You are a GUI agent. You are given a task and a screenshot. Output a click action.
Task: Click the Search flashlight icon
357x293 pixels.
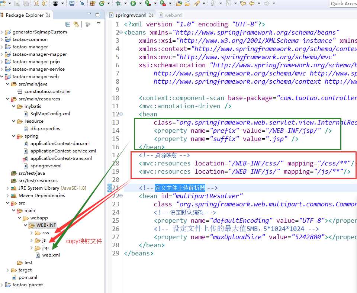197,3
